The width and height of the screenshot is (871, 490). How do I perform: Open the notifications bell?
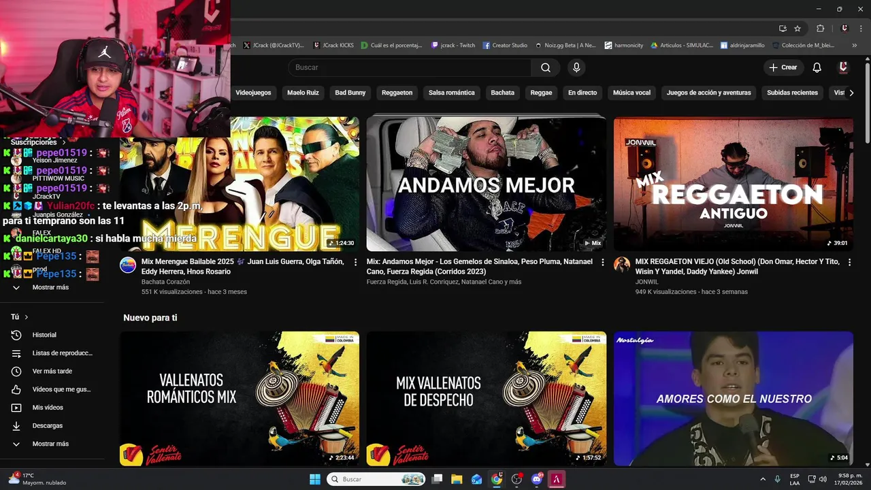(817, 67)
